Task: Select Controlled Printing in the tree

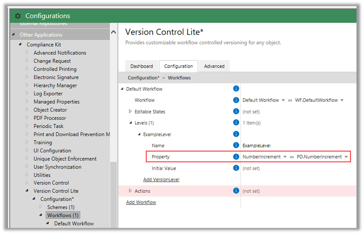Action: 55,69
